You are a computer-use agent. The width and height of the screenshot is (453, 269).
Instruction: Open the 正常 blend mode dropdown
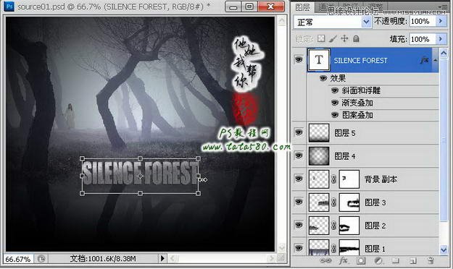pyautogui.click(x=366, y=22)
